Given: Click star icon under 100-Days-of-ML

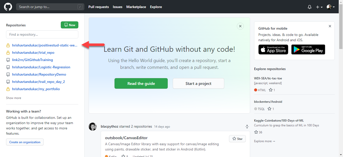Looking at the screenshot, I should [x=256, y=132].
